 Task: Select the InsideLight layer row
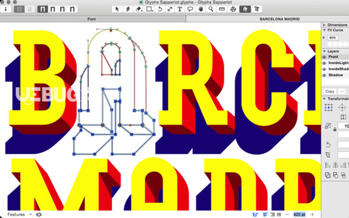coord(335,63)
